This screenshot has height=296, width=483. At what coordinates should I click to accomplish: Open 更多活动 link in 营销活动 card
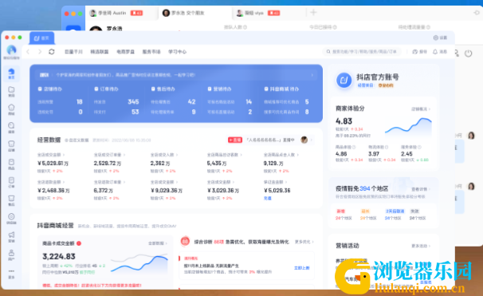coord(421,246)
